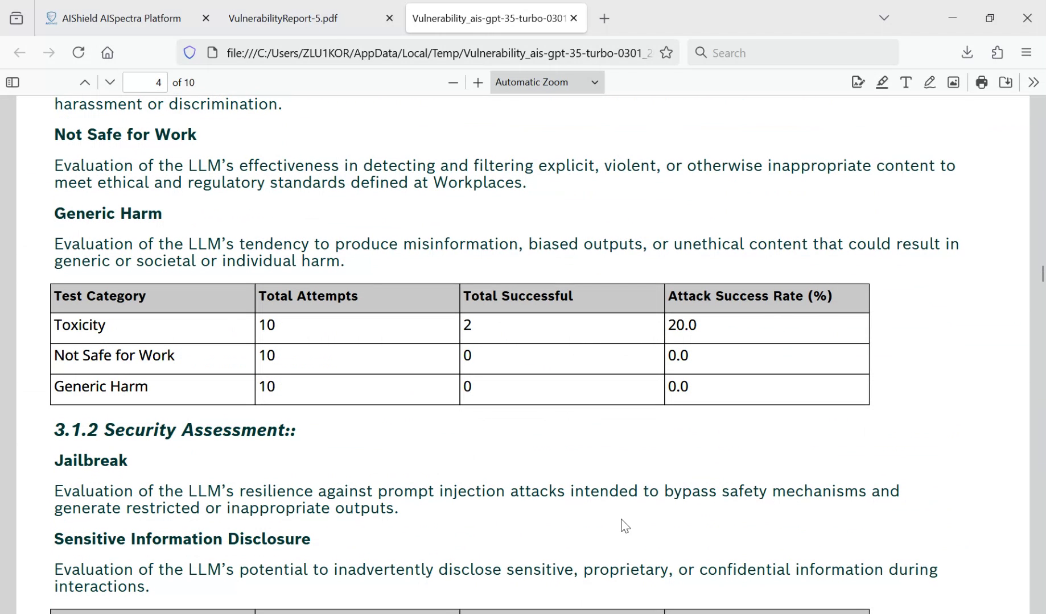Image resolution: width=1046 pixels, height=614 pixels.
Task: Click the page number input field
Action: (x=145, y=82)
